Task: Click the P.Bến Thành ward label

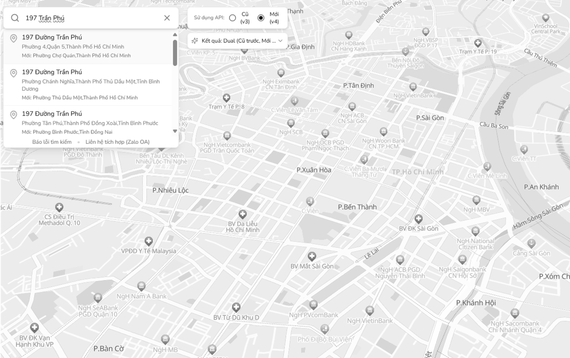Action: pos(357,207)
